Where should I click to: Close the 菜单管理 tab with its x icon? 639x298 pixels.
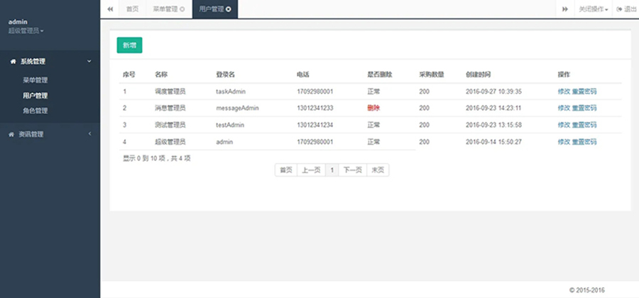tap(182, 9)
